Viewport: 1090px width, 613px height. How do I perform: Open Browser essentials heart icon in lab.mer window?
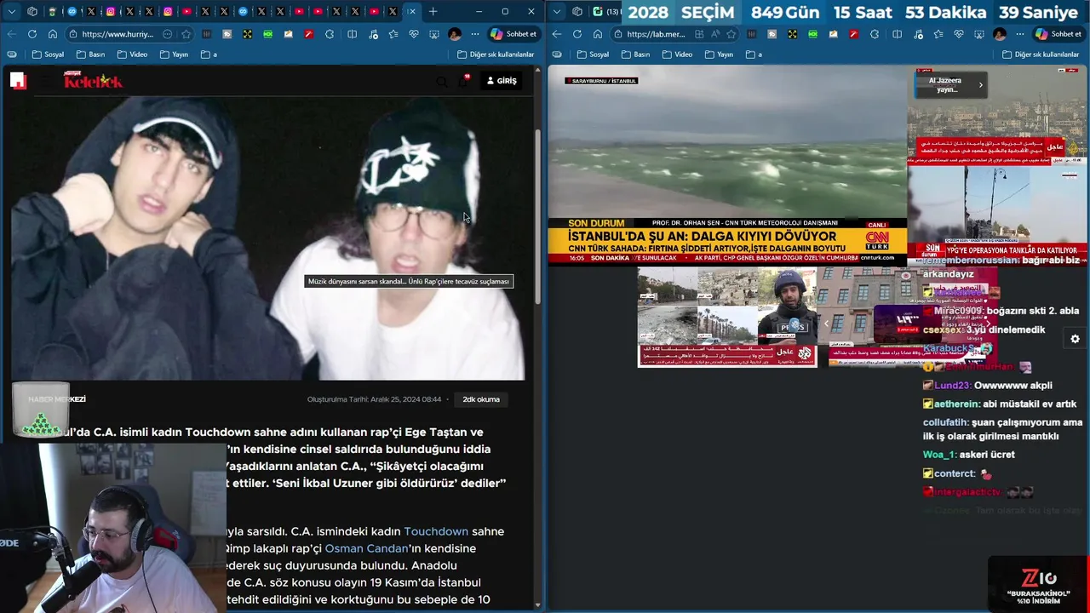point(959,34)
